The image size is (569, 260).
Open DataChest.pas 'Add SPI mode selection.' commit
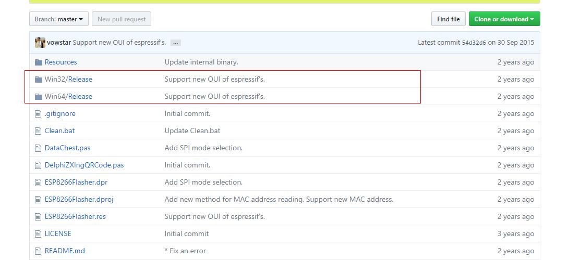pos(203,148)
